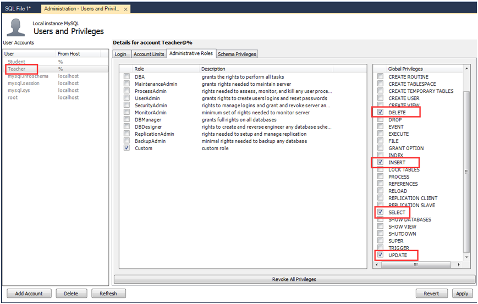478x304 pixels.
Task: Enable the FILE privilege
Action: [381, 140]
